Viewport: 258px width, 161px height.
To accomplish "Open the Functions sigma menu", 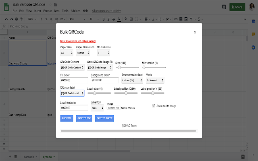I will (x=200, y=19).
